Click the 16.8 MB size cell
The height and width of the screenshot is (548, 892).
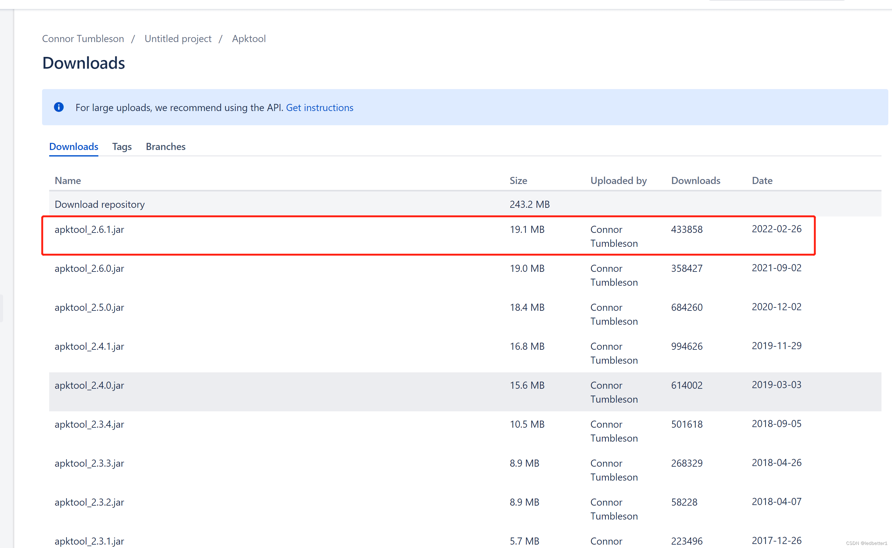[527, 346]
